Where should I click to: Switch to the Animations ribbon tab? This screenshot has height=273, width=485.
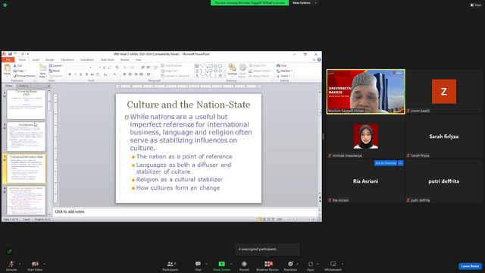coord(87,60)
